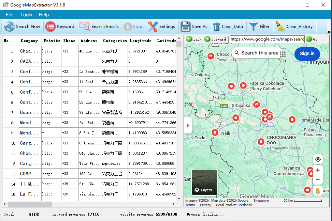Click the Save As floppy disk icon

(186, 27)
